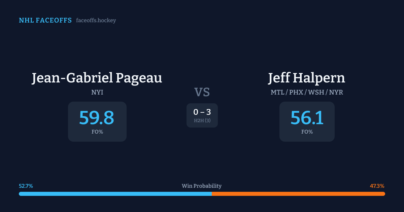This screenshot has width=404, height=212.
Task: Click the 52.7% win probability label
Action: [x=26, y=186]
